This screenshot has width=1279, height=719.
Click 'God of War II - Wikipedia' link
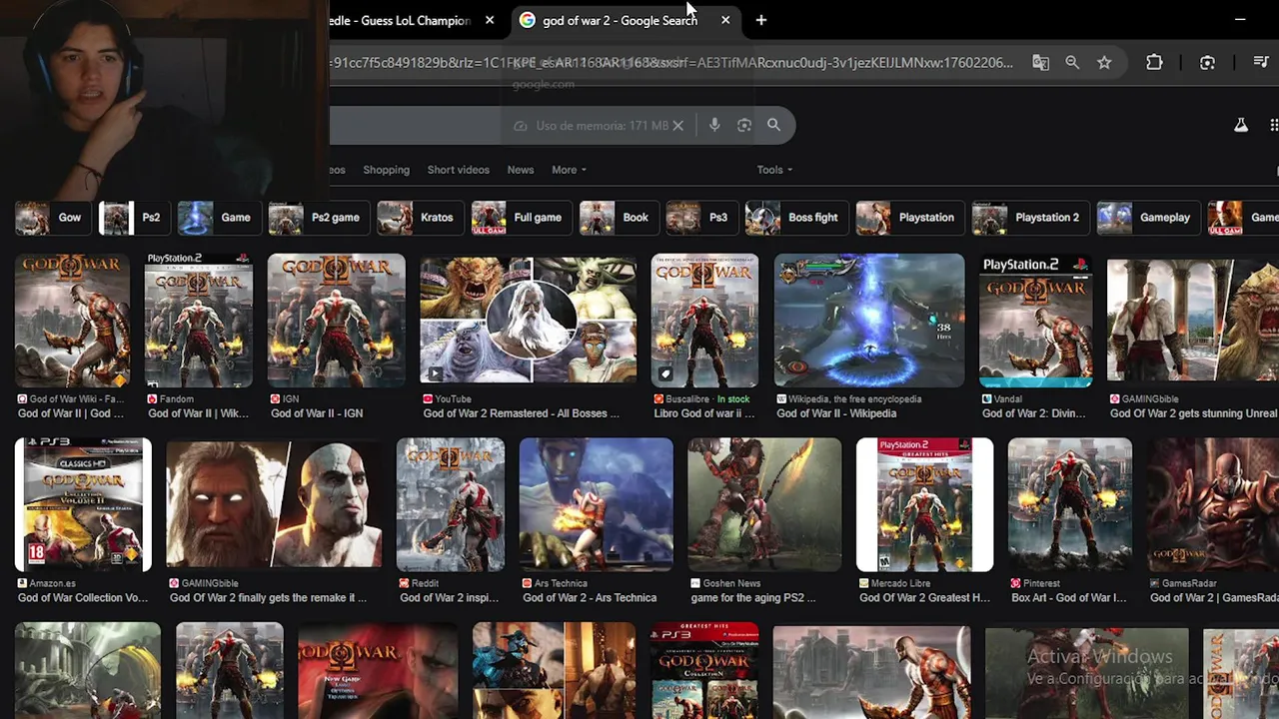tap(836, 413)
